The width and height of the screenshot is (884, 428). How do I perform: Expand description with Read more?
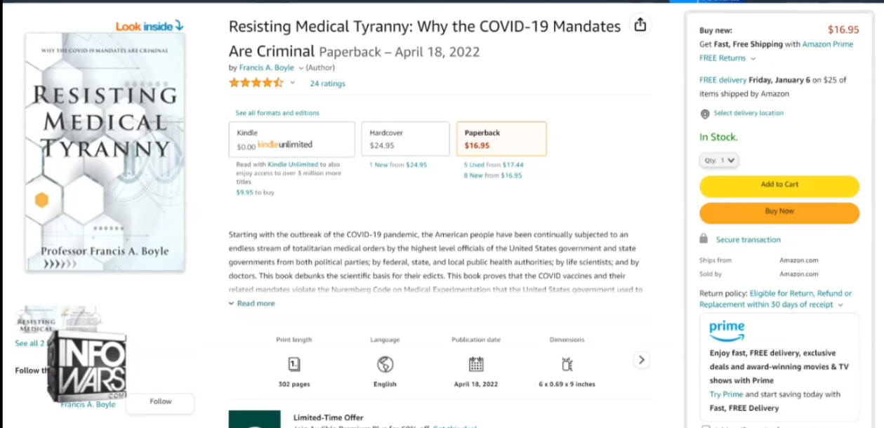click(x=251, y=303)
